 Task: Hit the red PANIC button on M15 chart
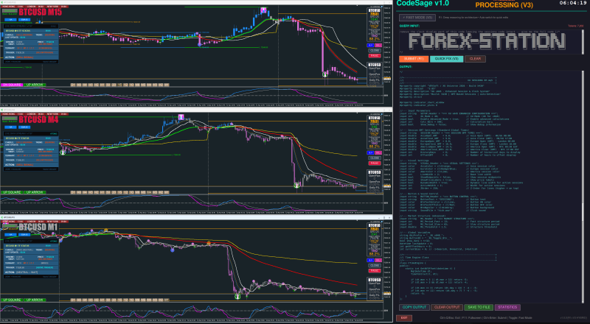coord(375,56)
